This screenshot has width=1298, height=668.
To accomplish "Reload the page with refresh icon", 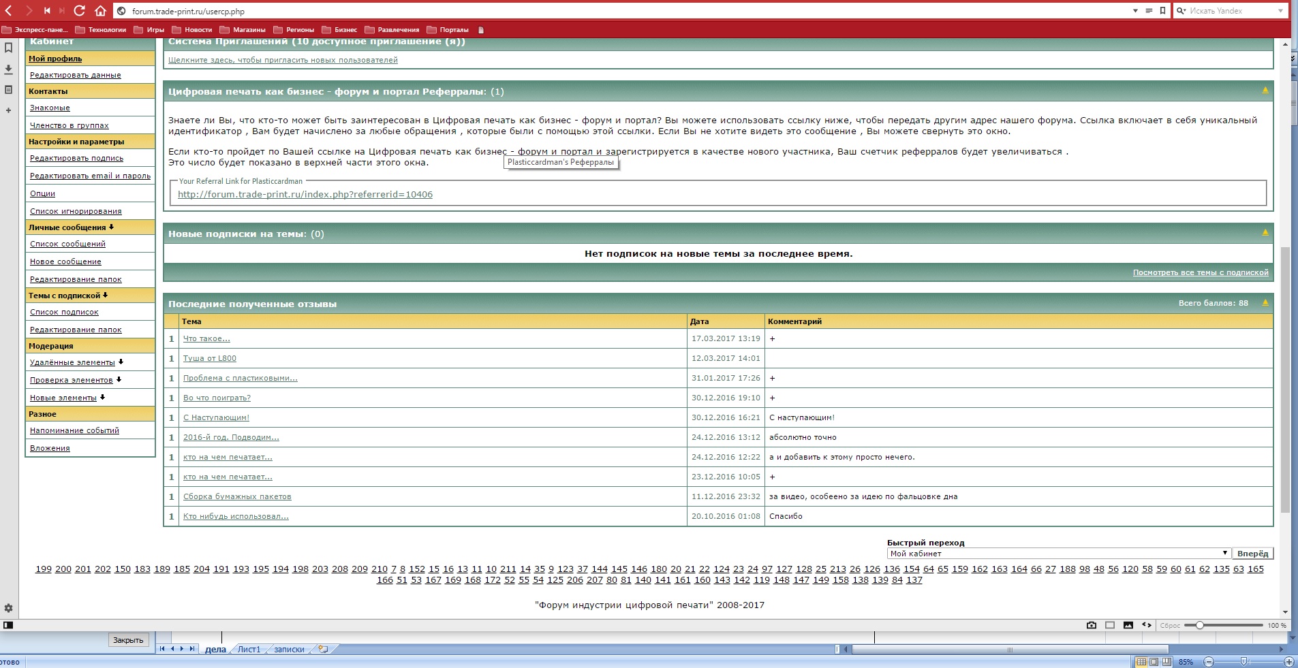I will (79, 11).
